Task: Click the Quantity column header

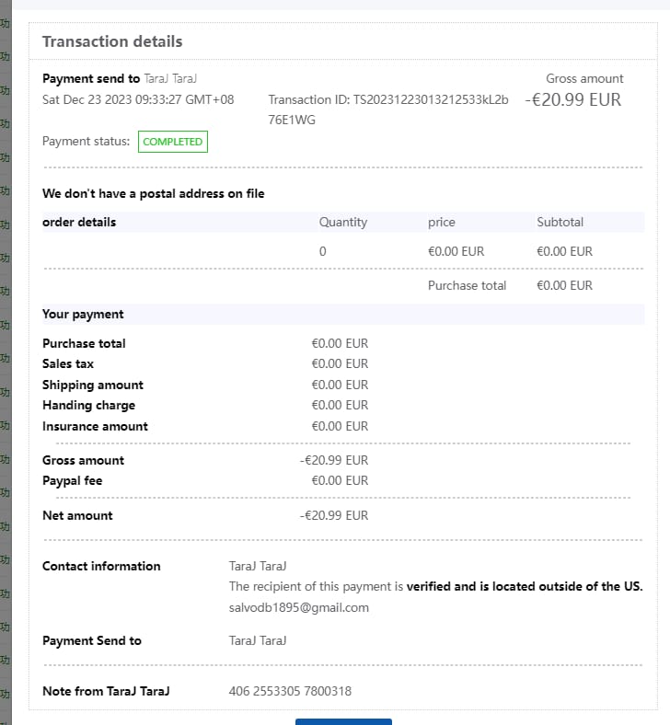Action: 342,222
